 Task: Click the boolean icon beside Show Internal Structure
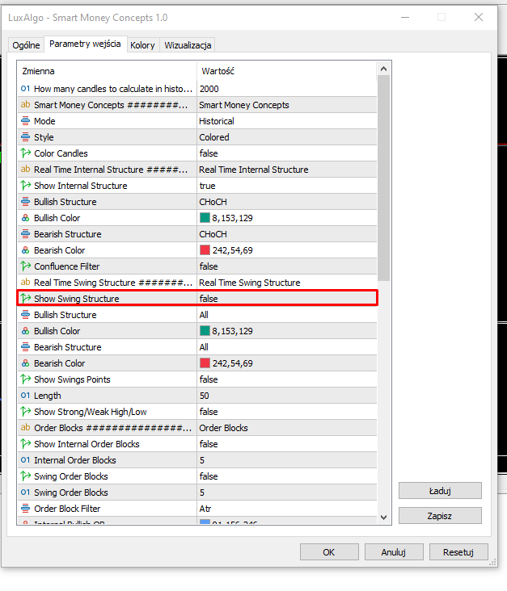(25, 186)
